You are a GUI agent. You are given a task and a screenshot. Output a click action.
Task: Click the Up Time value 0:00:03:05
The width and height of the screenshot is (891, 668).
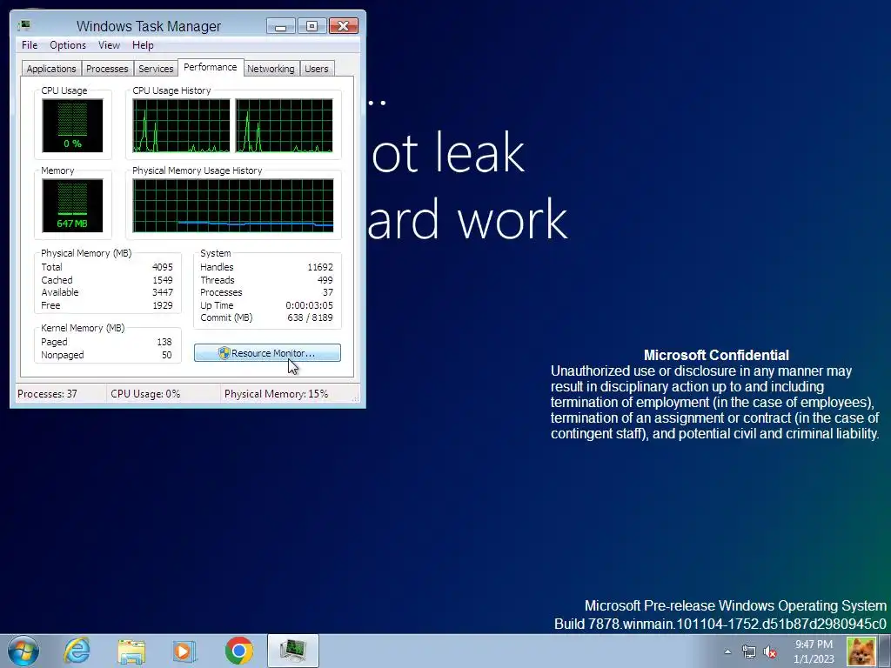[x=309, y=305]
